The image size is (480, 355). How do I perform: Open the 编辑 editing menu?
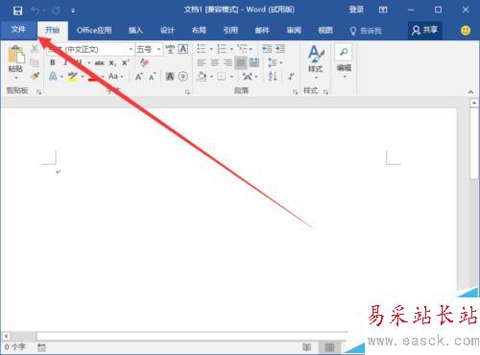[x=344, y=61]
